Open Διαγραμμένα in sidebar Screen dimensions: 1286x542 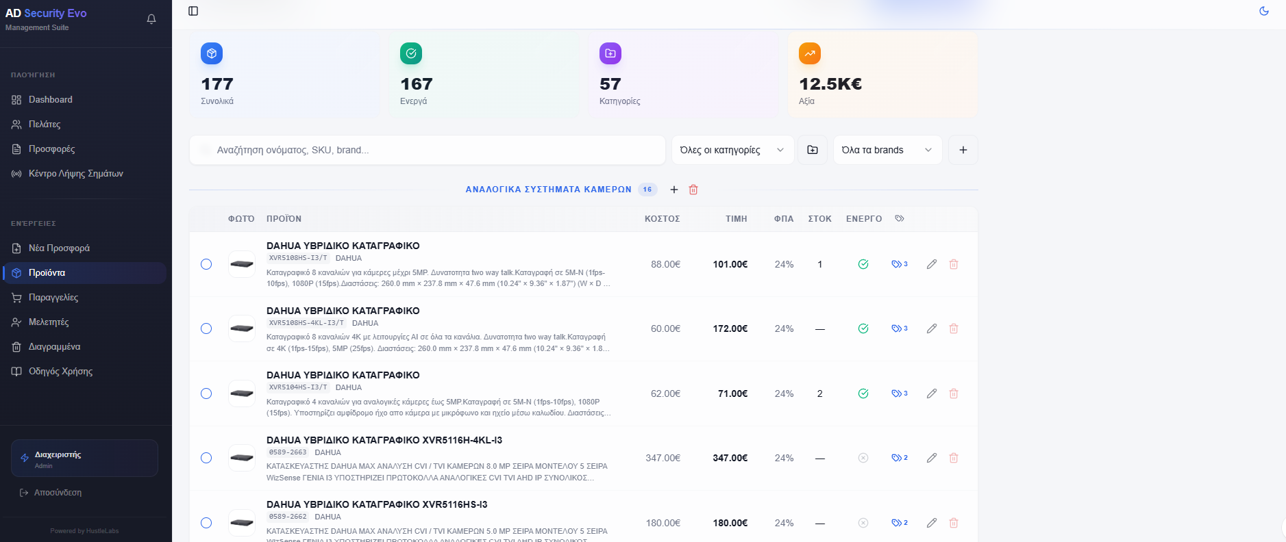tap(84, 347)
